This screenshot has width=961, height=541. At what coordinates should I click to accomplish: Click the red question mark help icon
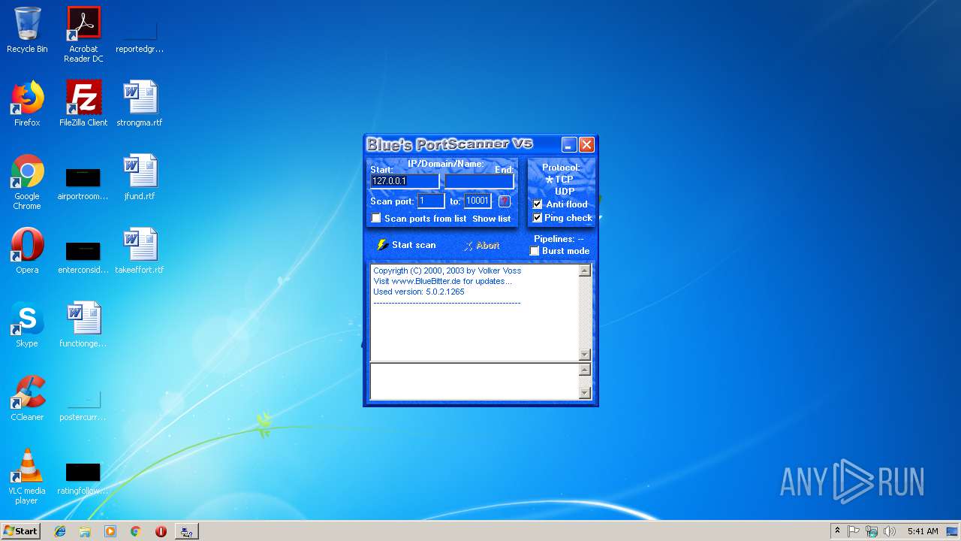(504, 201)
